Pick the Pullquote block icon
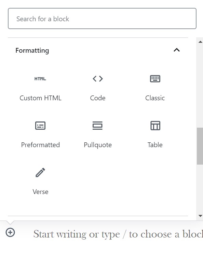203x257 pixels. (98, 126)
